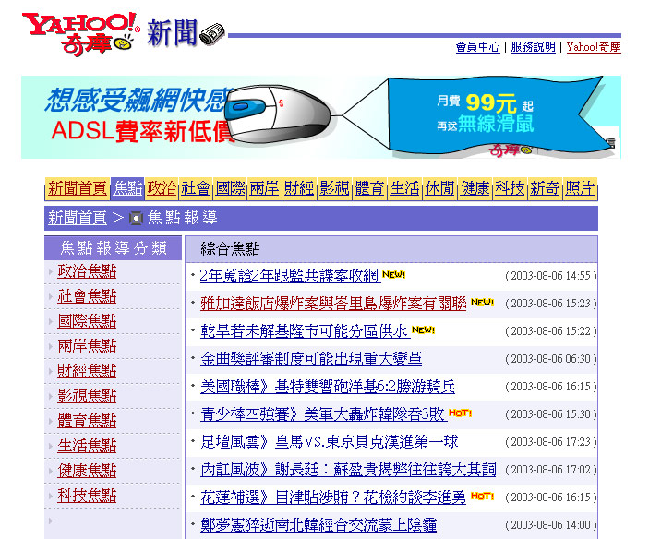Click timestamp 2003-08-06 14:55
This screenshot has height=539, width=661.
pos(550,276)
